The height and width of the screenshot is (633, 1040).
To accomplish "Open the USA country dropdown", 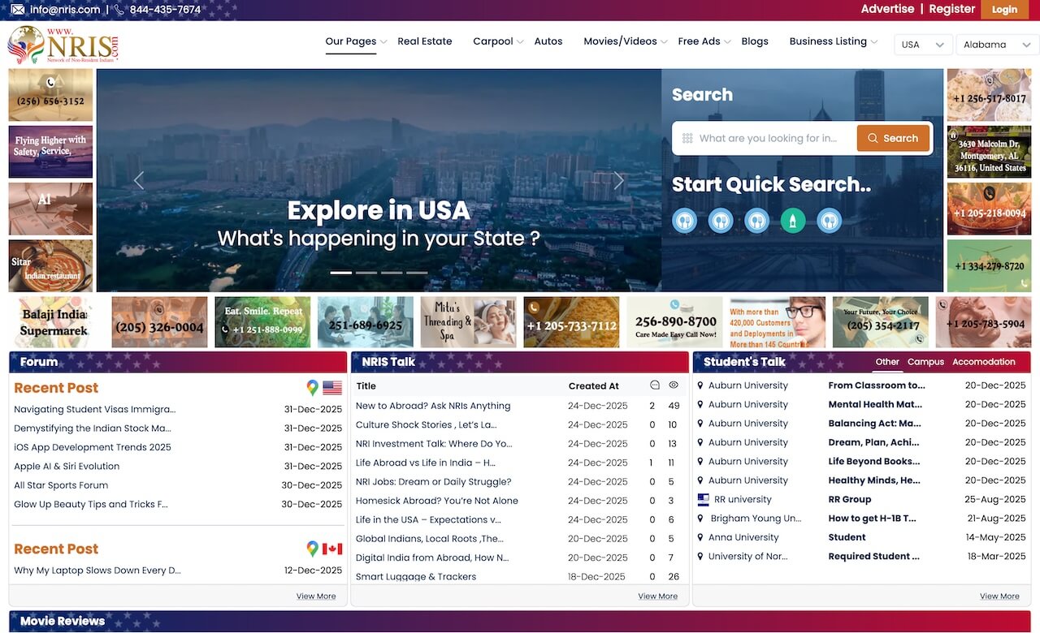I will coord(923,45).
